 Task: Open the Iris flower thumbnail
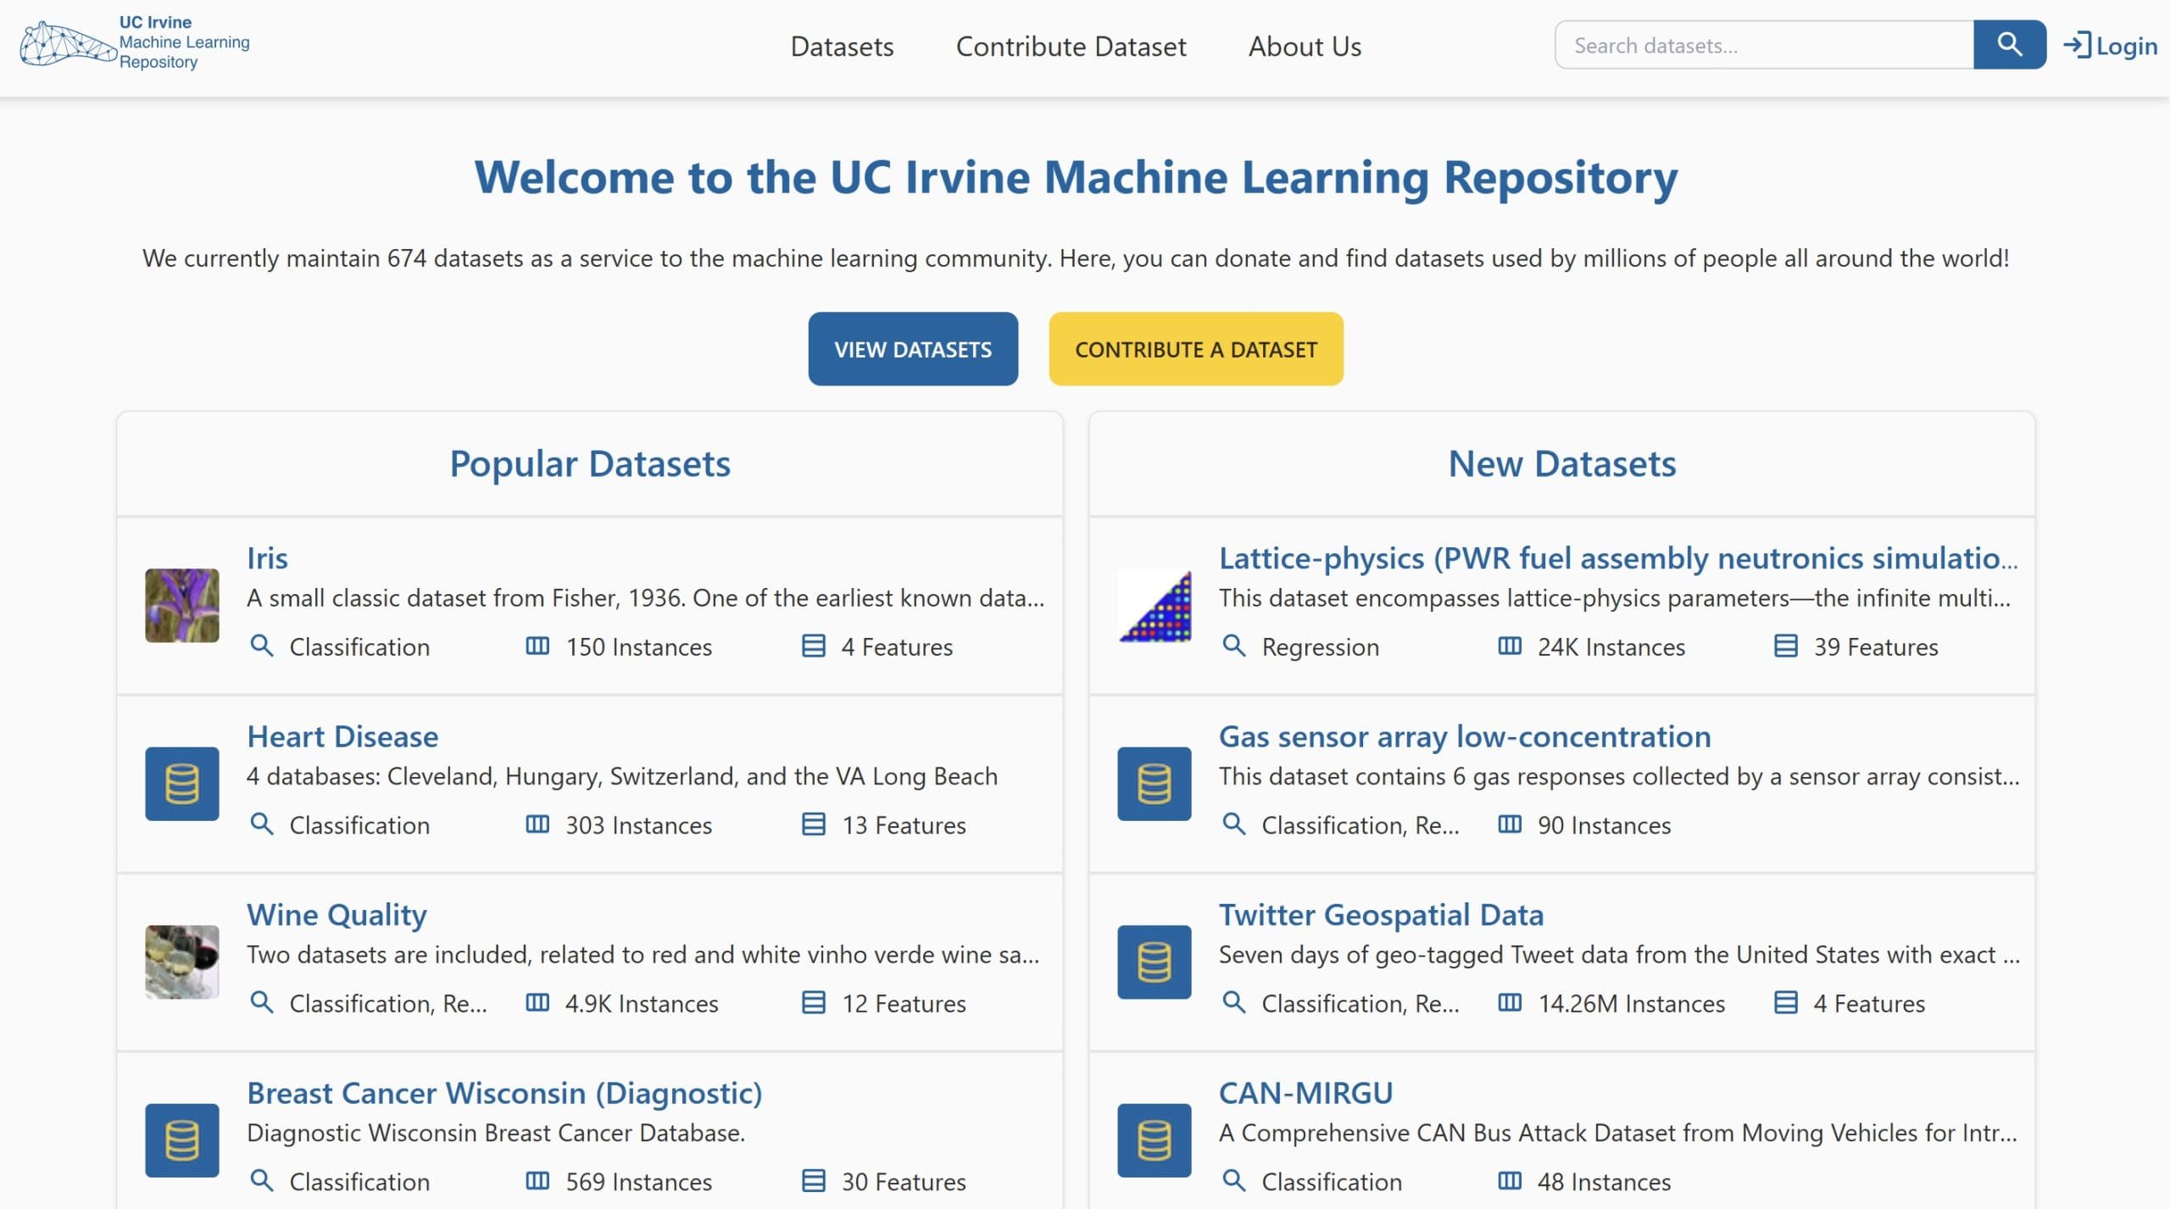point(182,605)
